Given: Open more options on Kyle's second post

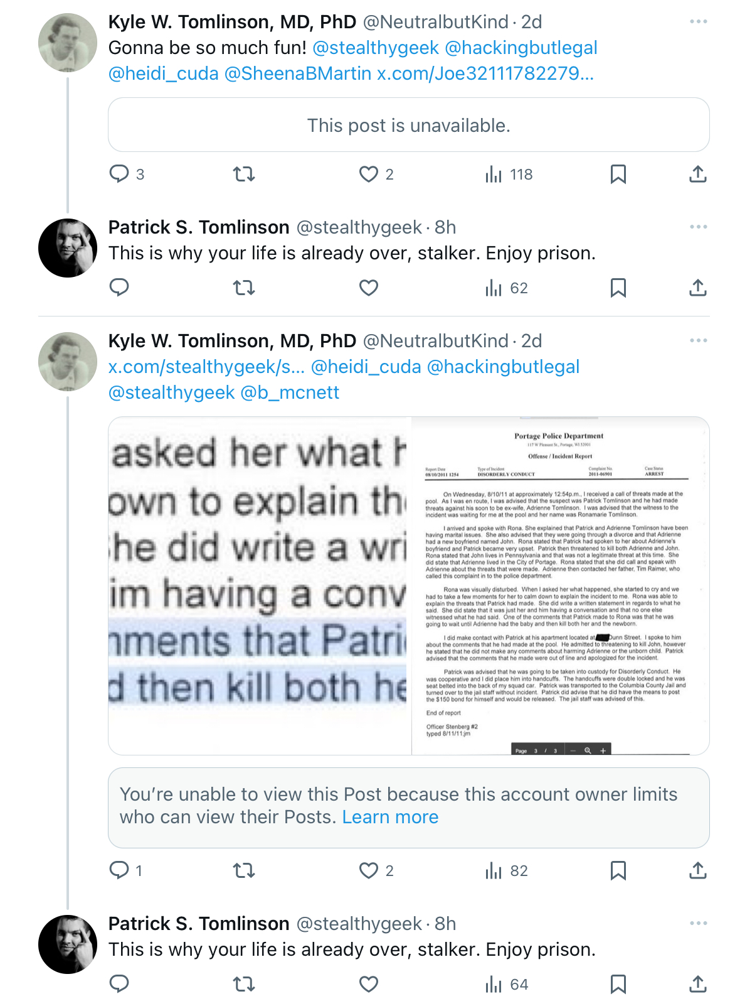Looking at the screenshot, I should click(698, 340).
